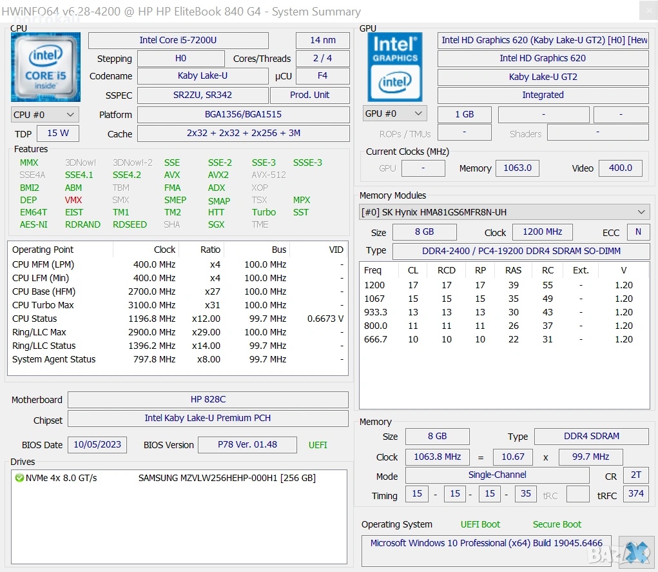Screen dimensions: 658x572
Task: Click the HP 828C motherboard field
Action: (208, 400)
